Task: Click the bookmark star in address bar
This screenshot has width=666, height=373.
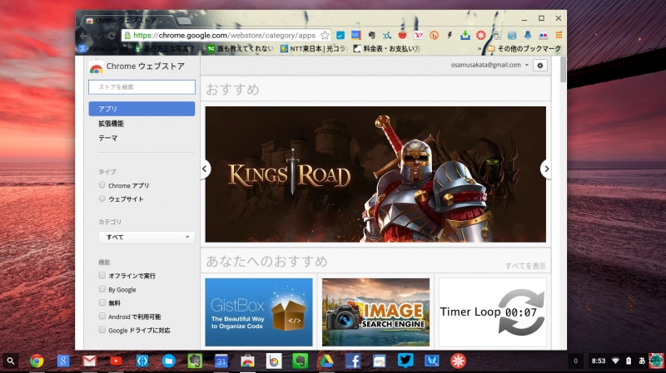Action: click(x=325, y=36)
